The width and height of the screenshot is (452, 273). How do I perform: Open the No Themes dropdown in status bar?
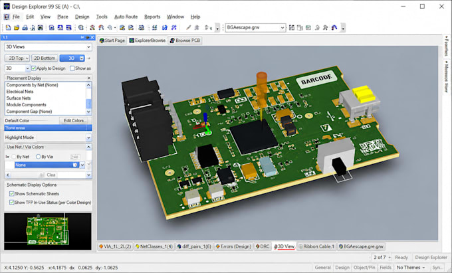coord(411,268)
